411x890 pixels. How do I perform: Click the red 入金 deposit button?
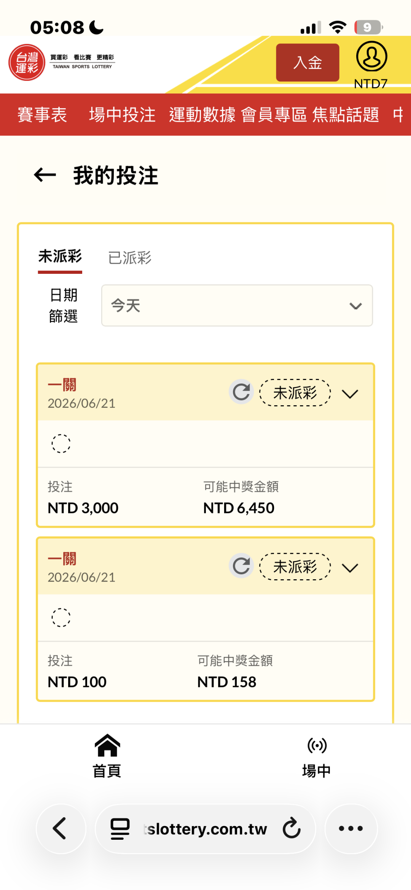point(307,62)
